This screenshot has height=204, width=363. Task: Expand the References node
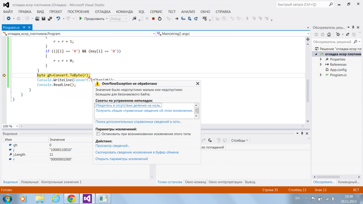[x=321, y=65]
